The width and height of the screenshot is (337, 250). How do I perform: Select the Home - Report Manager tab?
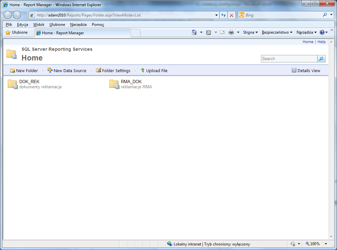[82, 33]
